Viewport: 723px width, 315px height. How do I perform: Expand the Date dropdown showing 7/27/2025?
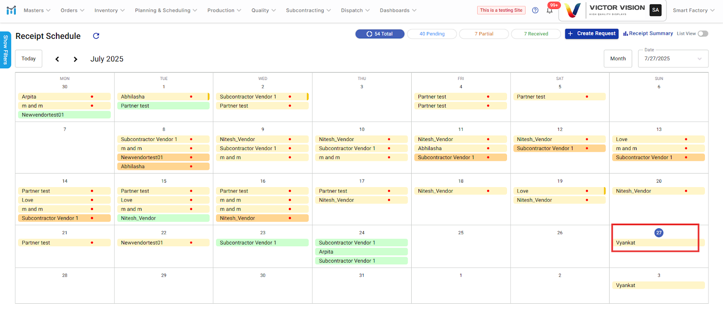(673, 59)
